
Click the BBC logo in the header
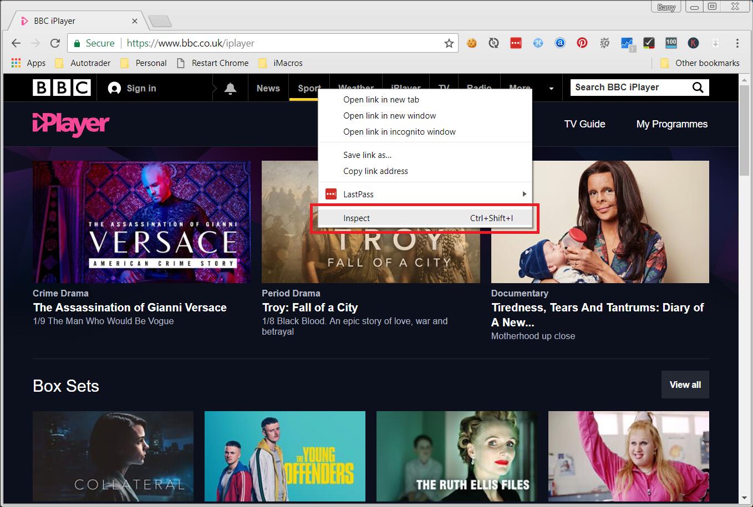coord(62,88)
